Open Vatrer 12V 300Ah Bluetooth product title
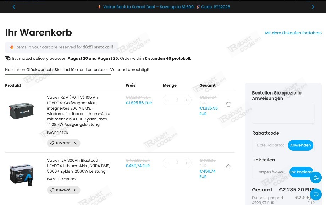This screenshot has width=326, height=205. 79,166
